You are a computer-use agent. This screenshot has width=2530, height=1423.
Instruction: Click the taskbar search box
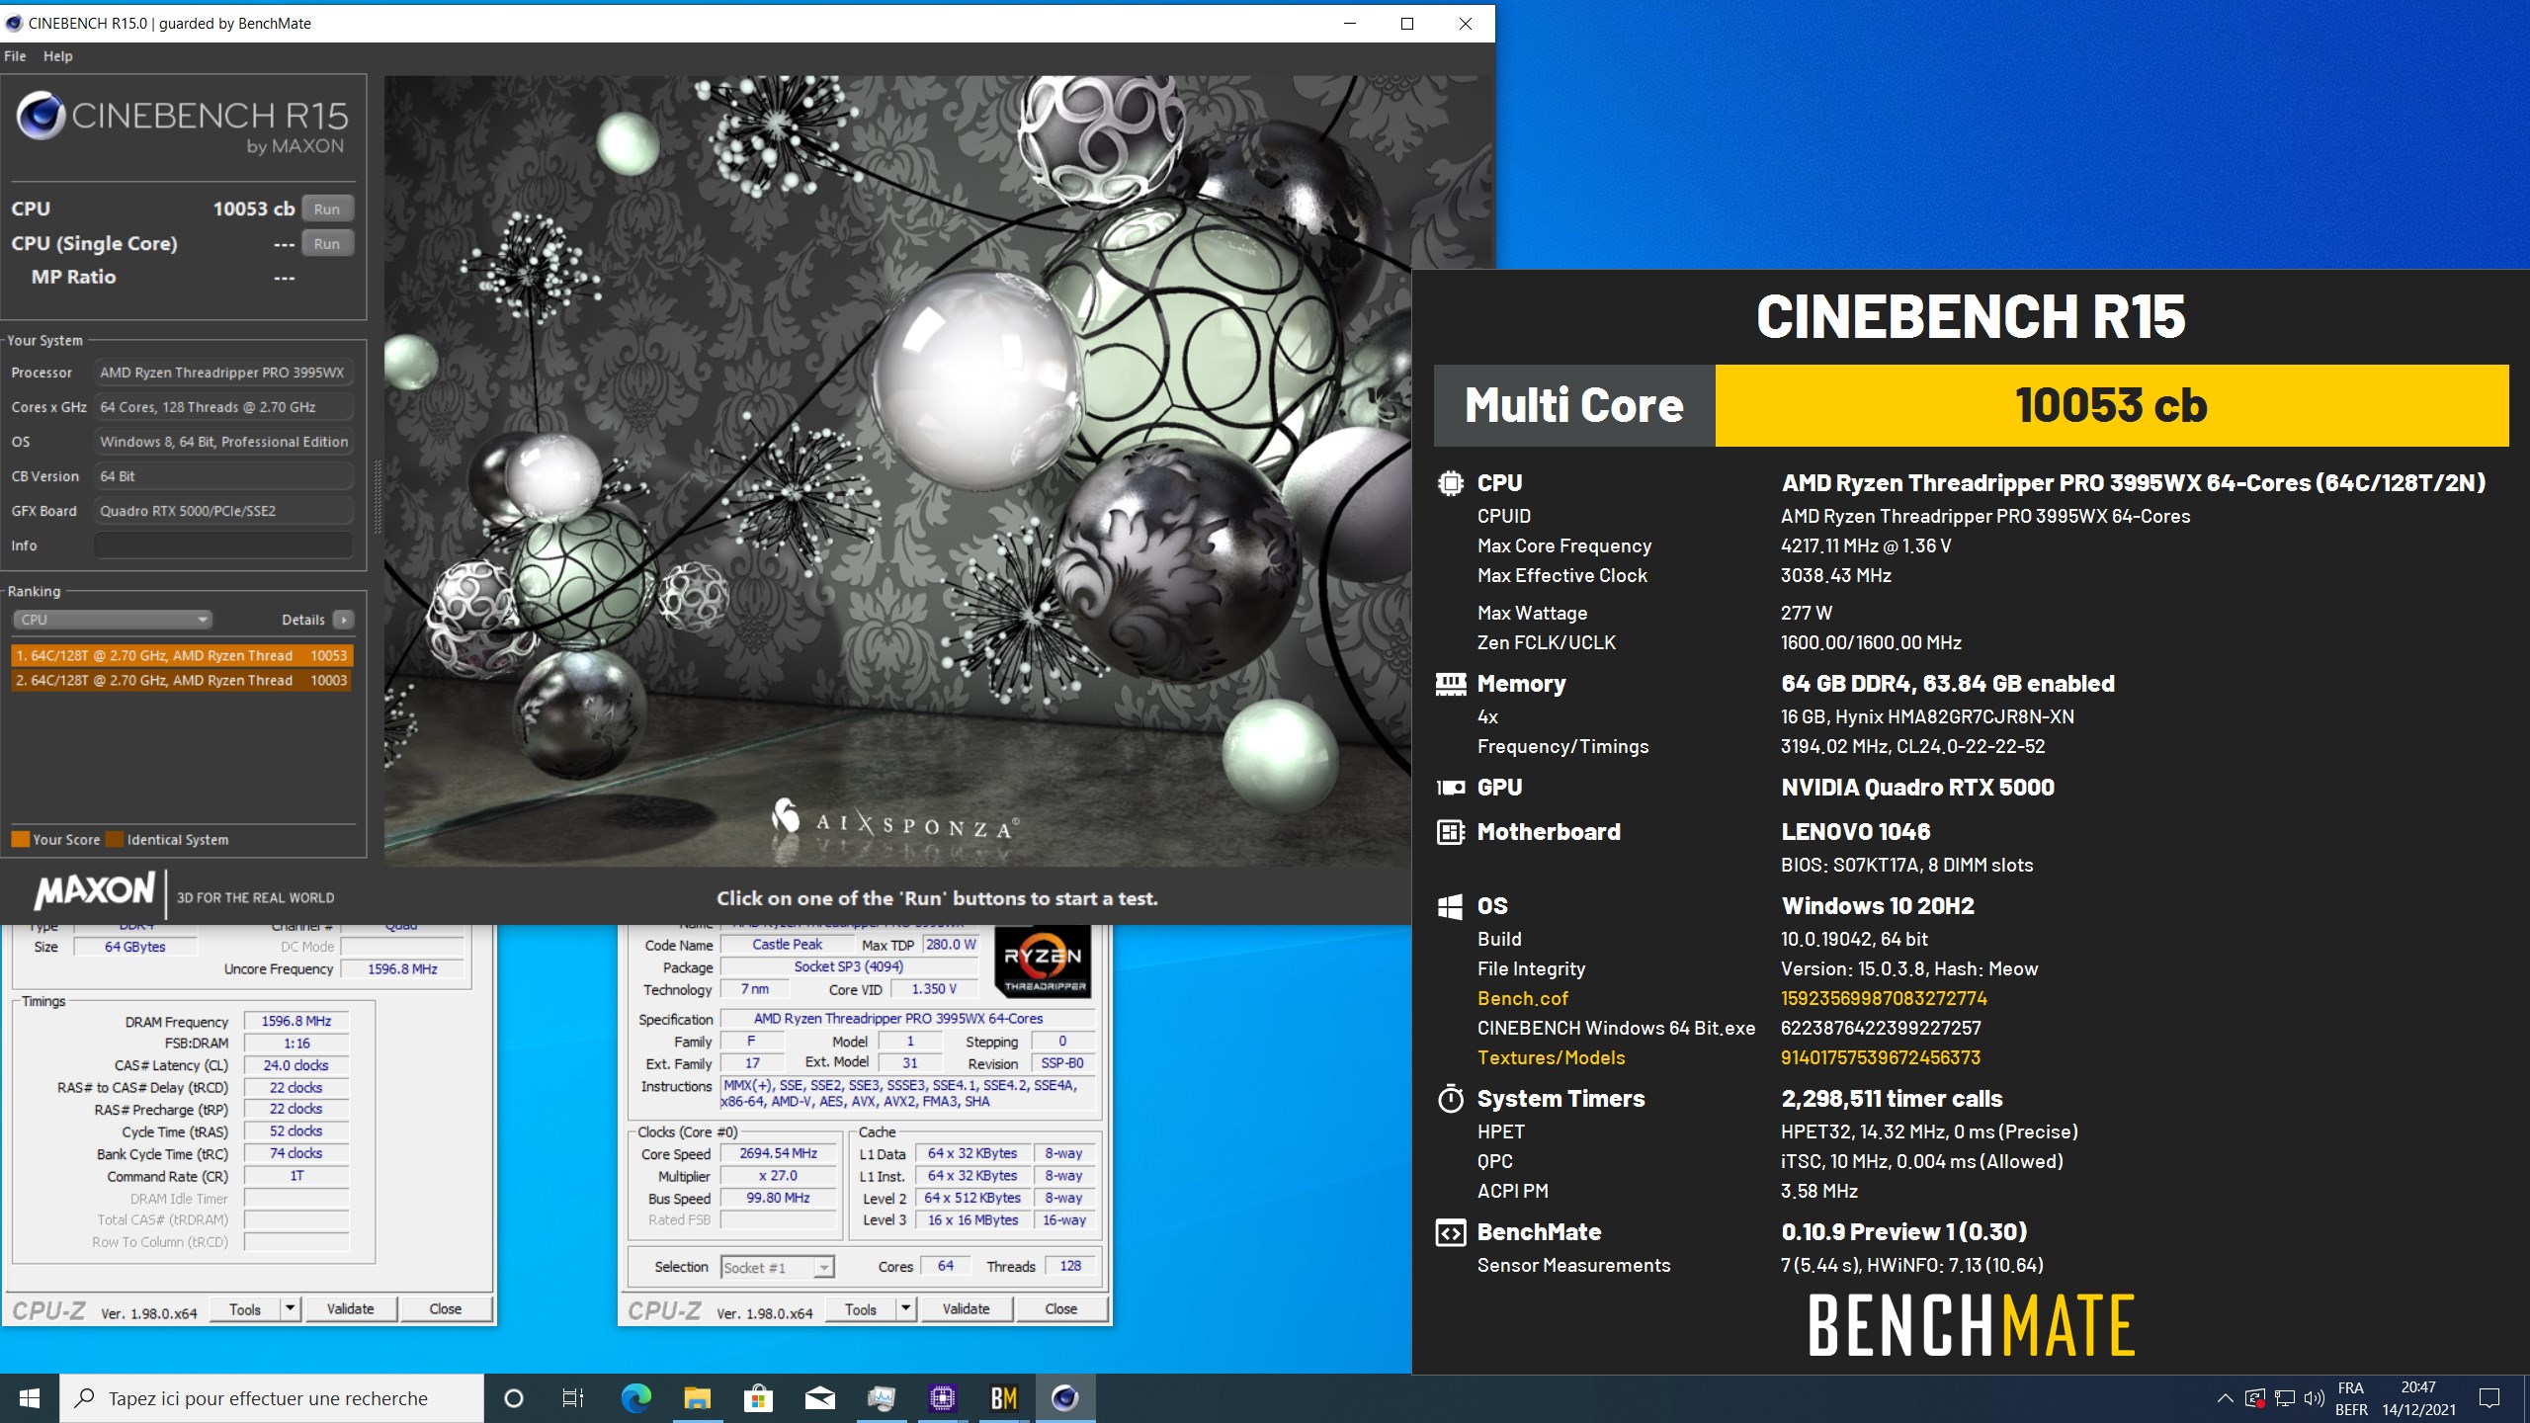click(x=272, y=1398)
